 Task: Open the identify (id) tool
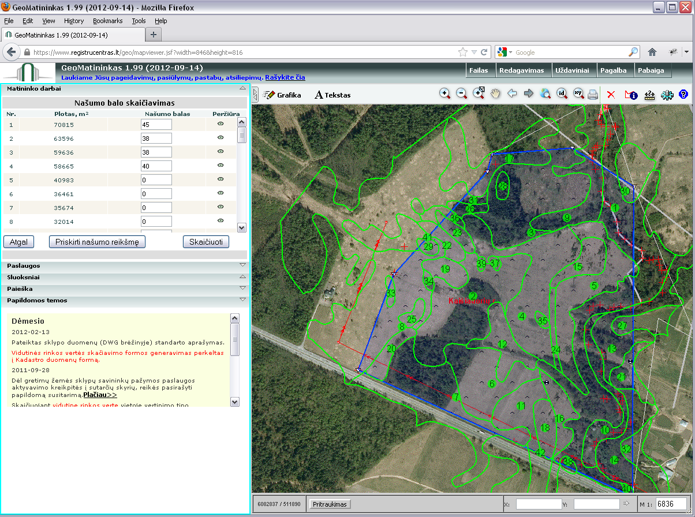click(561, 93)
